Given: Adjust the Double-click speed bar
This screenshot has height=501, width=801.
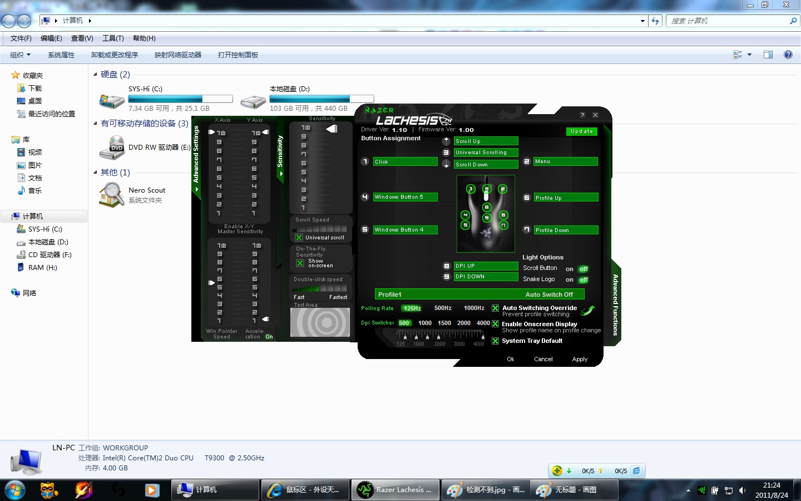Looking at the screenshot, I should [x=320, y=288].
